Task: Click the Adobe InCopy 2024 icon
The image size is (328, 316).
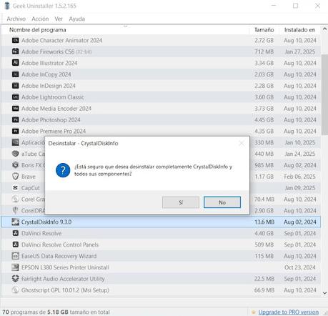Action: 15,74
